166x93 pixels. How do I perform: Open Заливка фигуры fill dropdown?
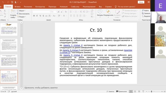tap(130, 11)
